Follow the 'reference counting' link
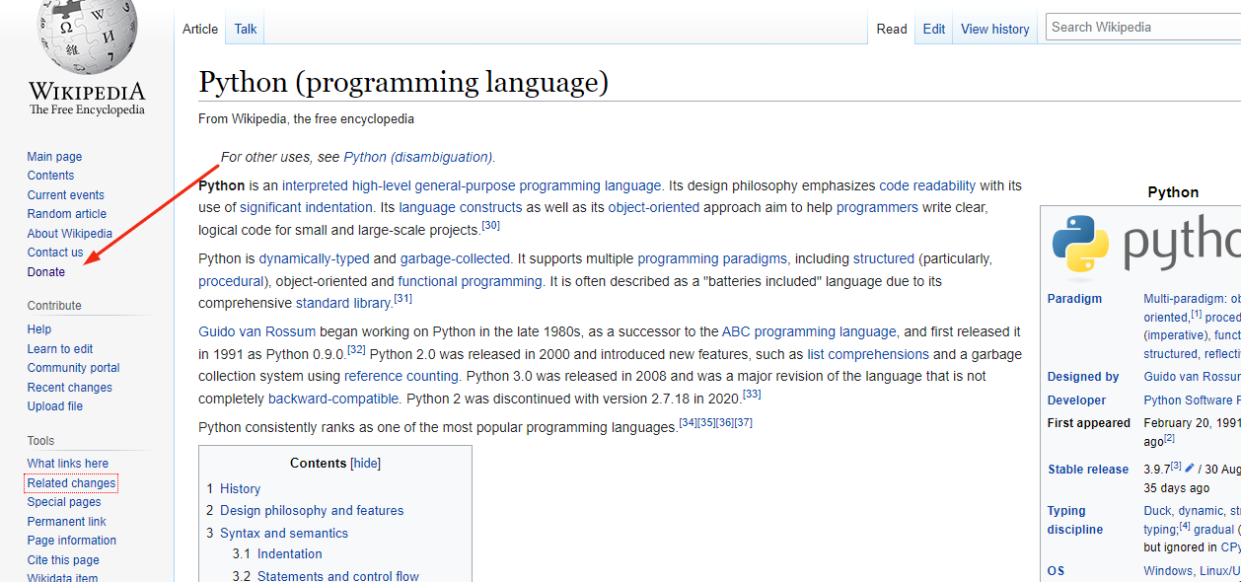1241x582 pixels. [x=401, y=376]
